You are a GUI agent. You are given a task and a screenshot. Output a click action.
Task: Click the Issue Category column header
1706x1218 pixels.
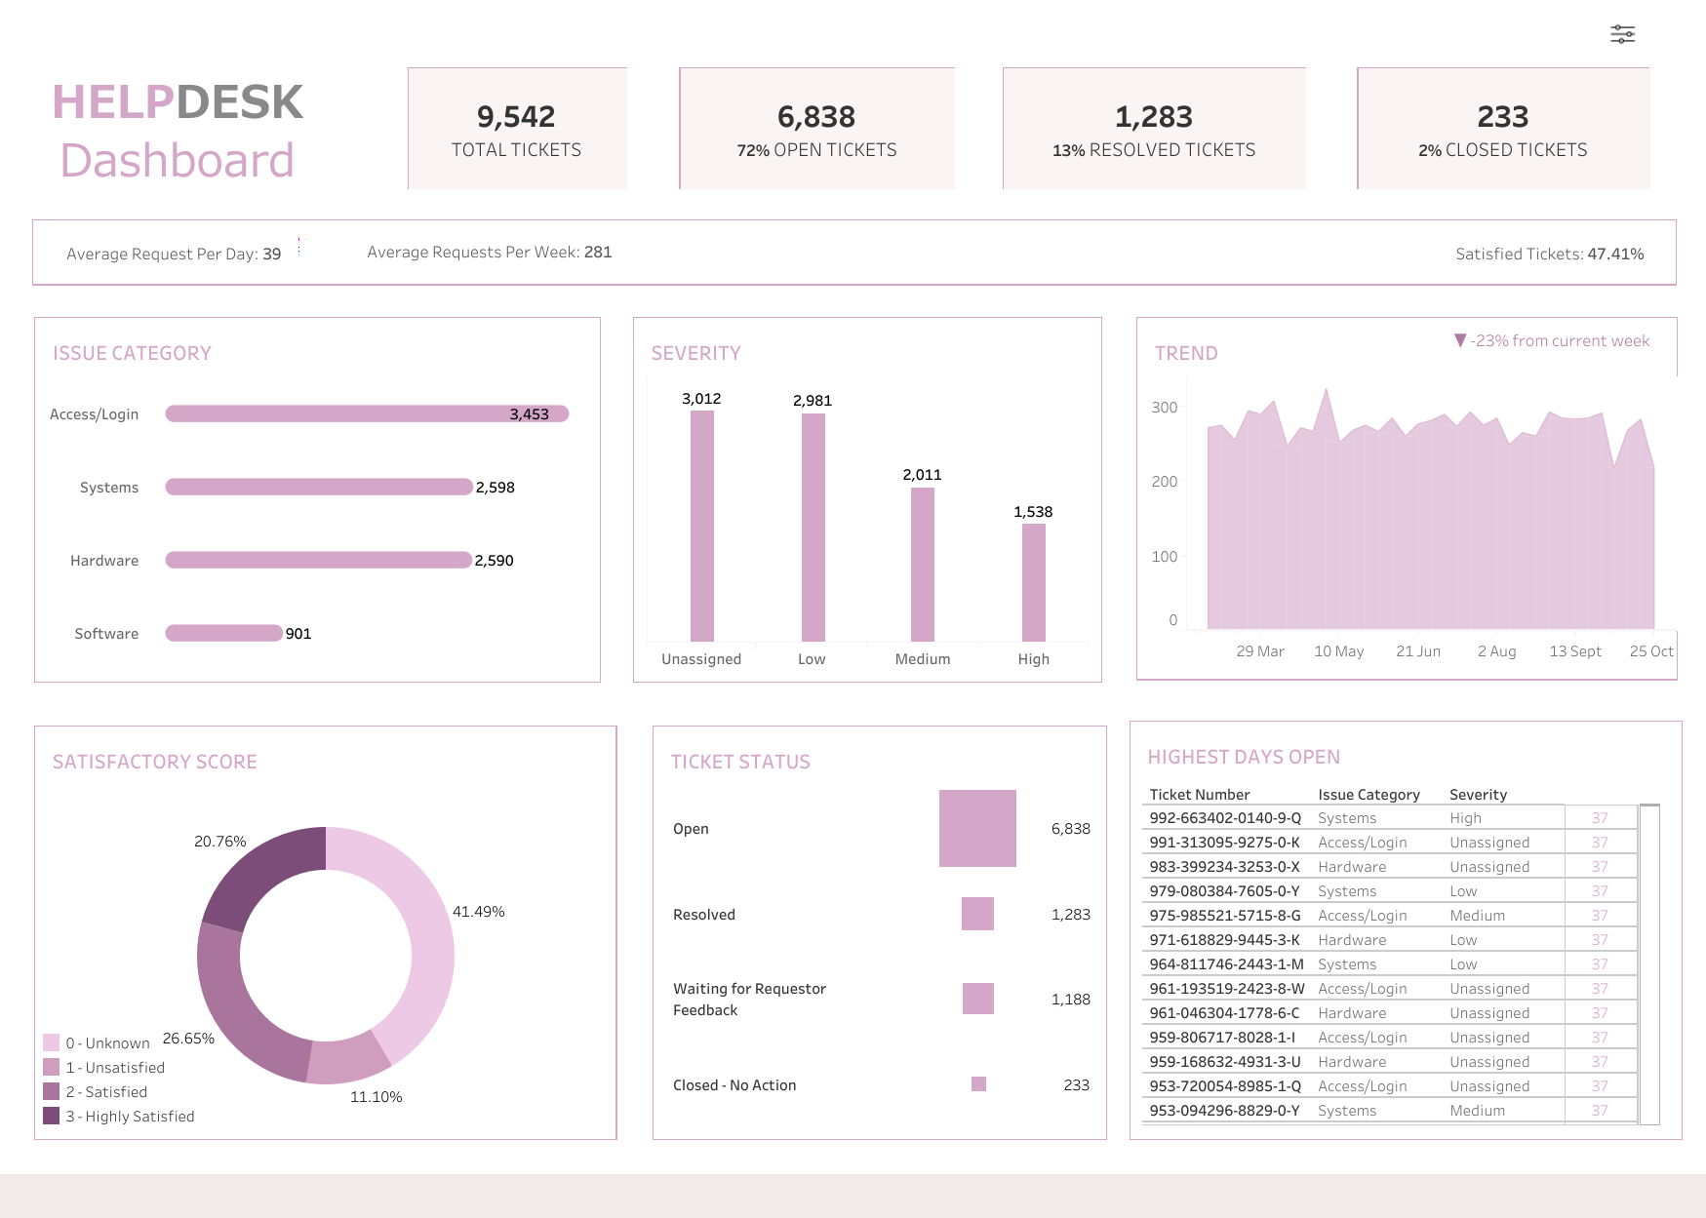[1369, 795]
